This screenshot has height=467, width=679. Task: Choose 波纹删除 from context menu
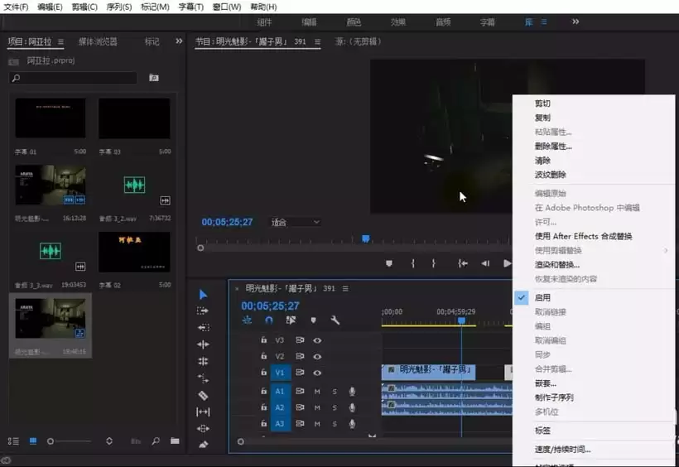click(551, 175)
